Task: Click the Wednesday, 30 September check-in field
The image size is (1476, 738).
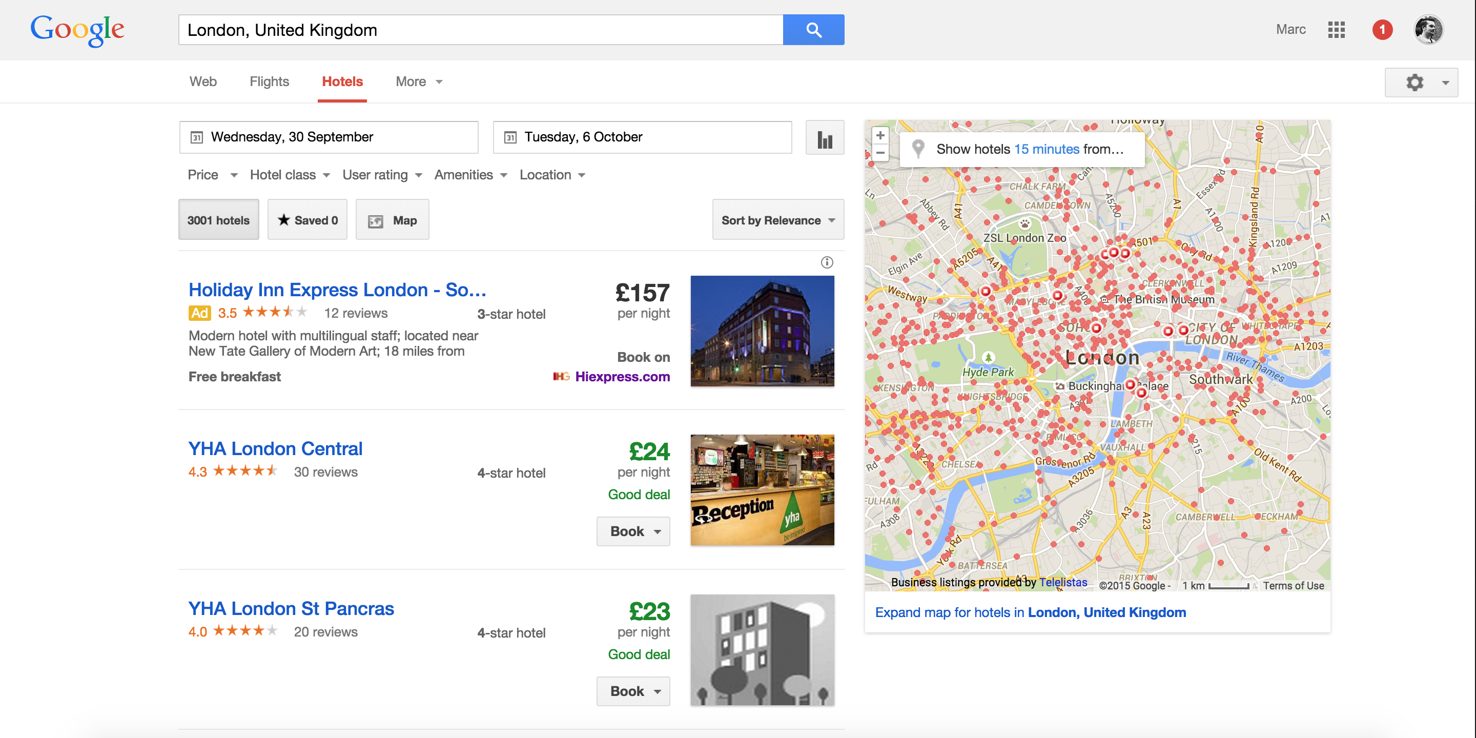Action: [x=329, y=137]
